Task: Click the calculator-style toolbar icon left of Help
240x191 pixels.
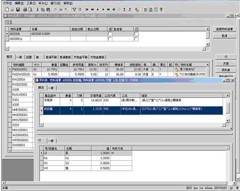Action: (x=156, y=10)
